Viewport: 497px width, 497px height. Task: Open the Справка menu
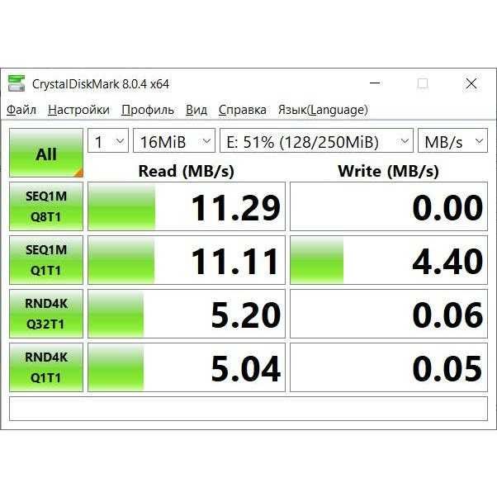pyautogui.click(x=242, y=110)
